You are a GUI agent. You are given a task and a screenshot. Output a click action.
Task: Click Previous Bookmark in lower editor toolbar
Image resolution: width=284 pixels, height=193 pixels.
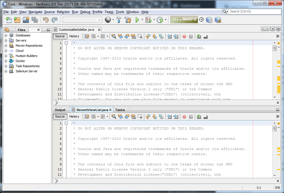(148, 116)
